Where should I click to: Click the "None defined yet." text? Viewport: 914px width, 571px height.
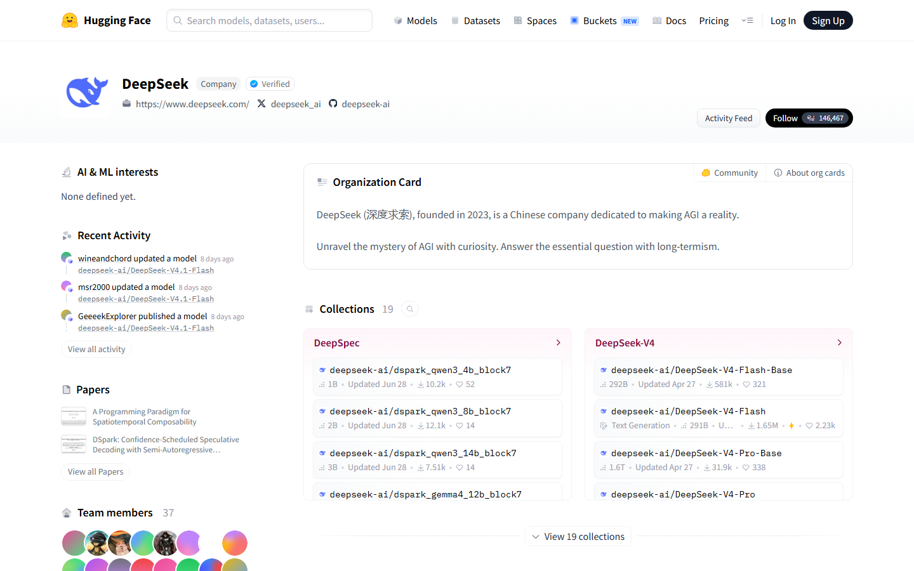[98, 197]
